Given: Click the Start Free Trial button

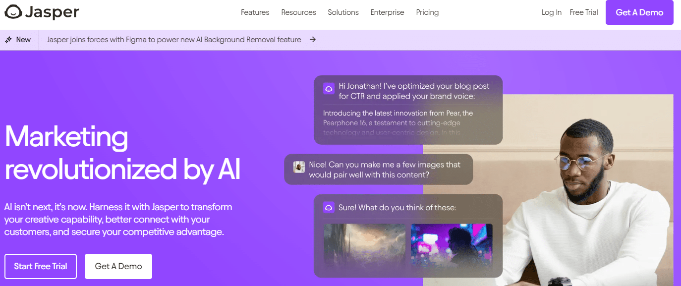Looking at the screenshot, I should 41,266.
